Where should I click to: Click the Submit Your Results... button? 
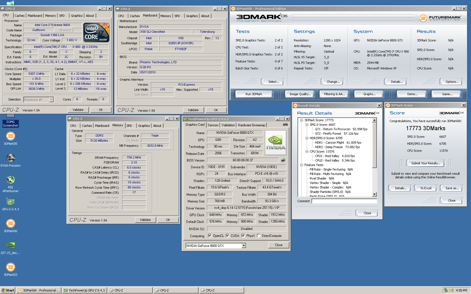(426, 163)
